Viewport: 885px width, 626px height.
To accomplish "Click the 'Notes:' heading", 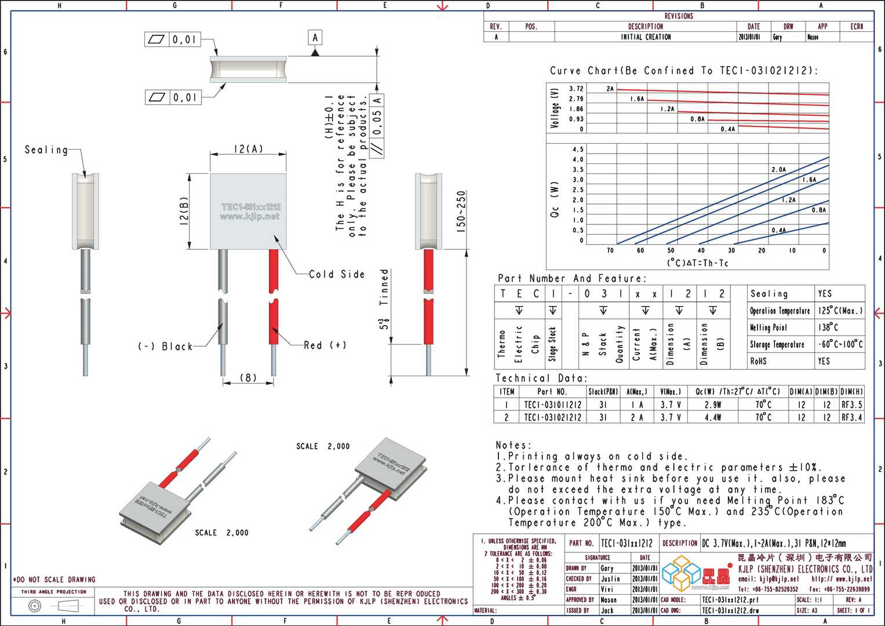I will click(513, 445).
